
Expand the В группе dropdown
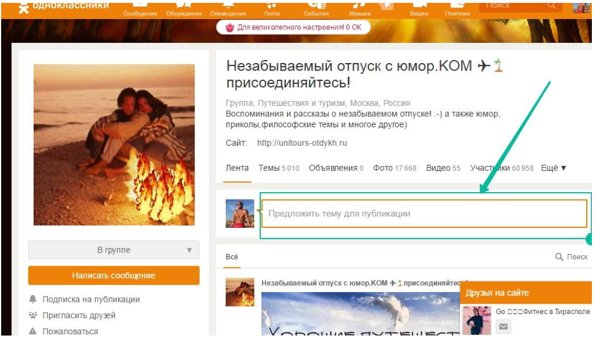coord(113,250)
